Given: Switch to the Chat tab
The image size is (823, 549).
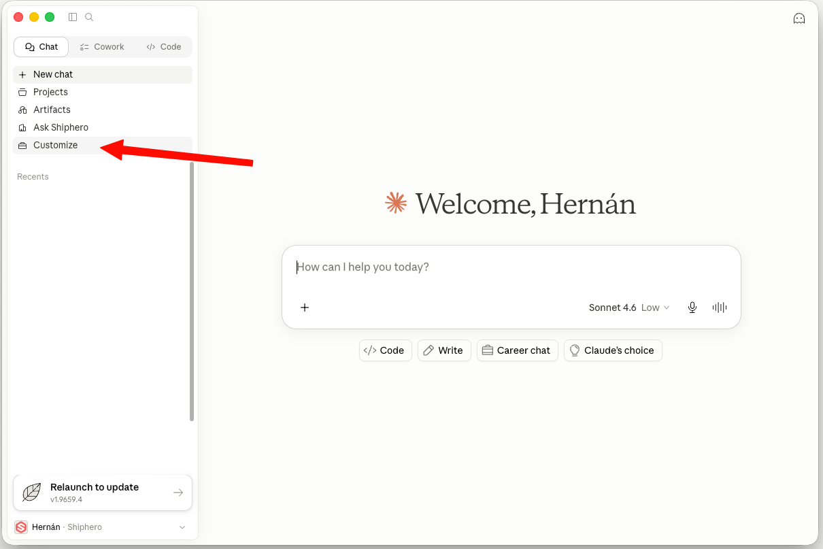Looking at the screenshot, I should tap(41, 47).
